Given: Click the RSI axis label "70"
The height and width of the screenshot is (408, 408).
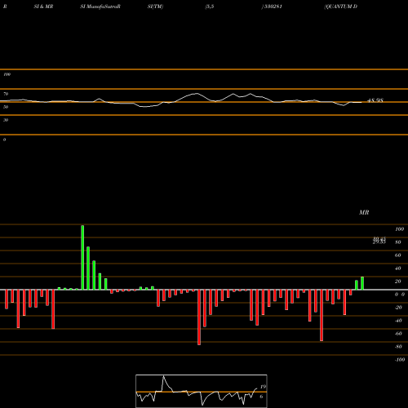Looking at the screenshot, I should point(6,94).
